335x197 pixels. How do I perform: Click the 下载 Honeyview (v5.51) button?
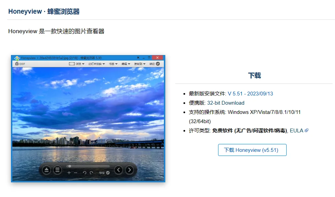coord(252,150)
